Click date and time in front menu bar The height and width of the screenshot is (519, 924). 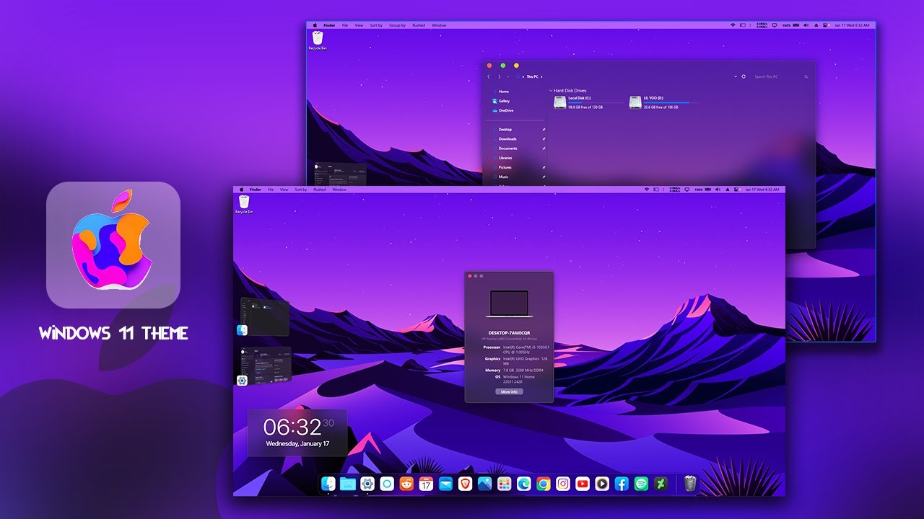[x=762, y=190]
